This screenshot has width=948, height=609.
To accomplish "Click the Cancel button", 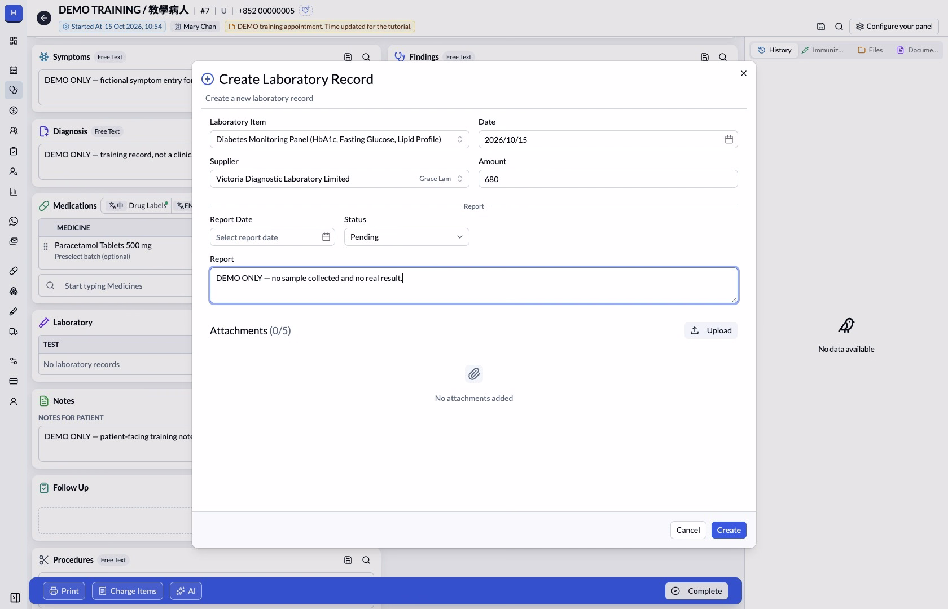I will [x=688, y=530].
